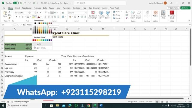Image resolution: width=192 pixels, height=108 pixels.
Task: Open the font name dropdown Gill Sans MT
Action: click(28, 13)
